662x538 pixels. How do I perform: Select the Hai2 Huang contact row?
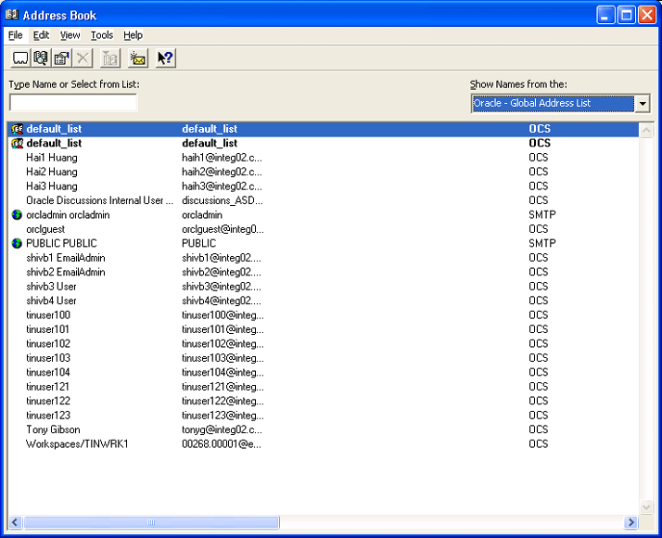tap(52, 172)
